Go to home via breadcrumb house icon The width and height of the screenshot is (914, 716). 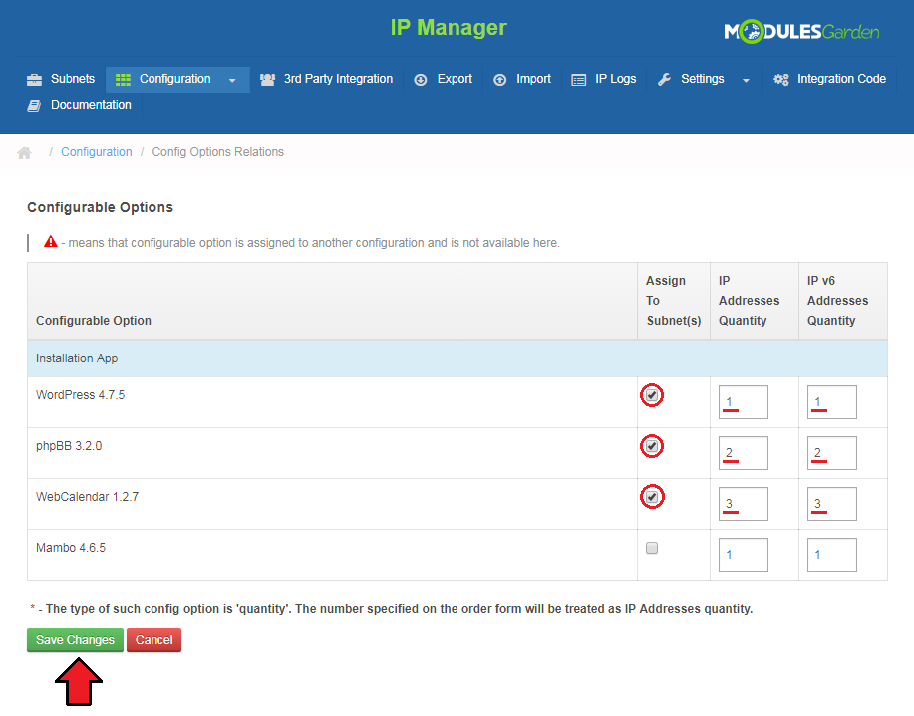25,153
